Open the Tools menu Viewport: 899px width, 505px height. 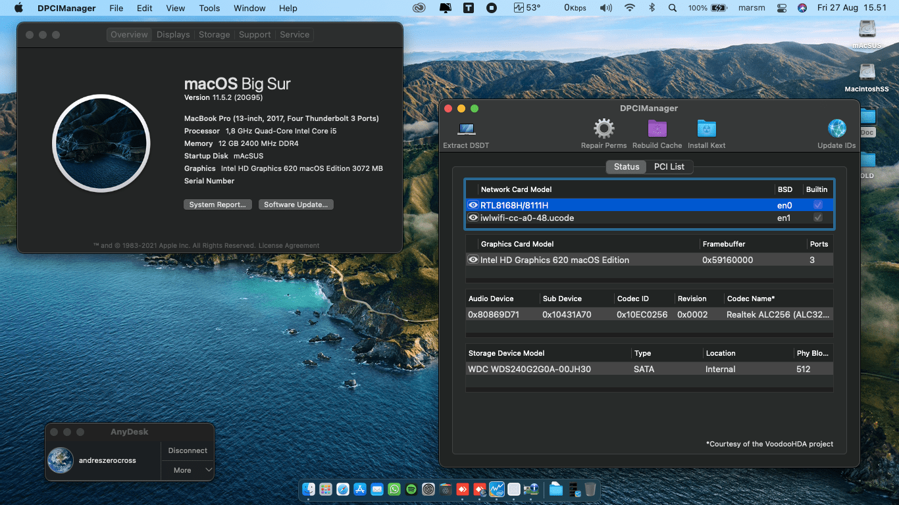[209, 8]
